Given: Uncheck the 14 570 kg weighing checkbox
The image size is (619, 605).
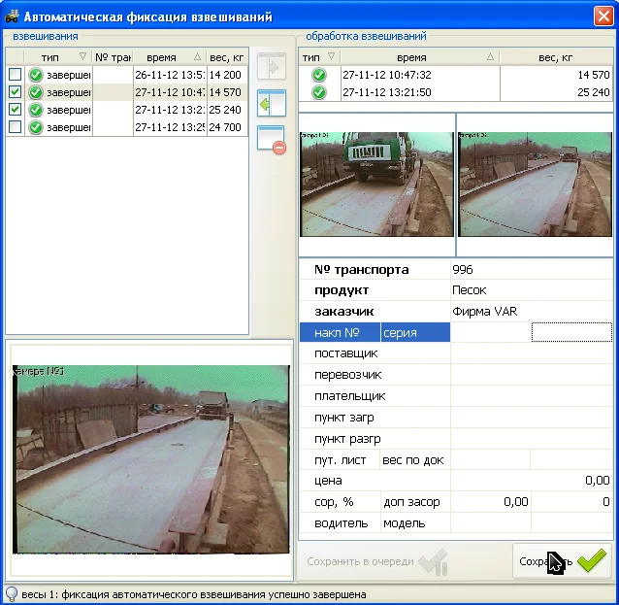Looking at the screenshot, I should [x=15, y=92].
